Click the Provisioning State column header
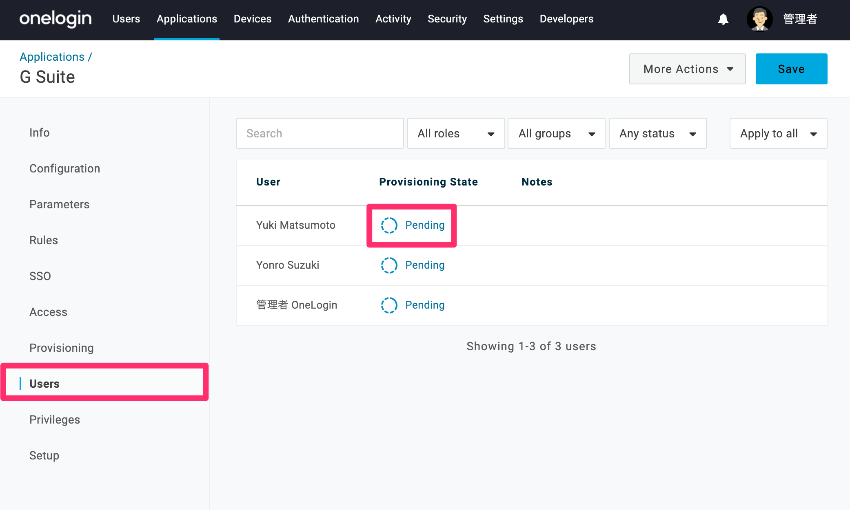 (x=428, y=182)
